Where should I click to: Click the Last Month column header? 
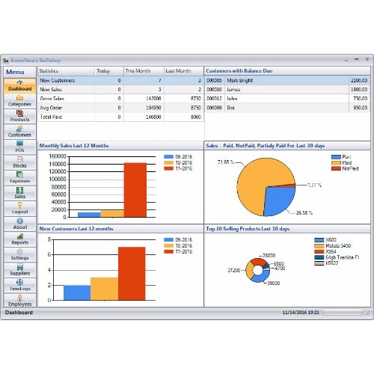(184, 71)
